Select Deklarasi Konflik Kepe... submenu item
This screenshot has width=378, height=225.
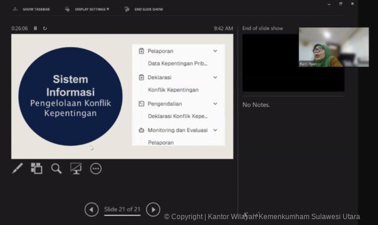[x=178, y=116]
